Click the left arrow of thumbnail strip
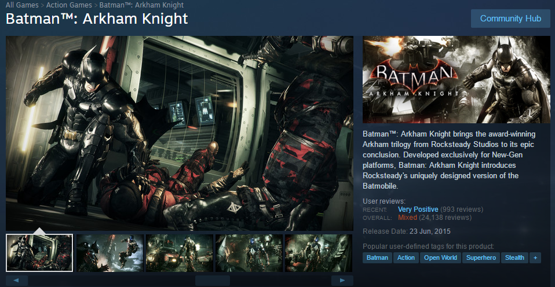 tap(17, 281)
